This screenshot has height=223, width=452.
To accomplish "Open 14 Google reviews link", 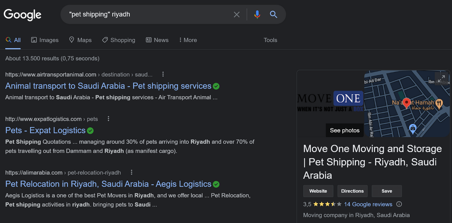I will tap(368, 204).
